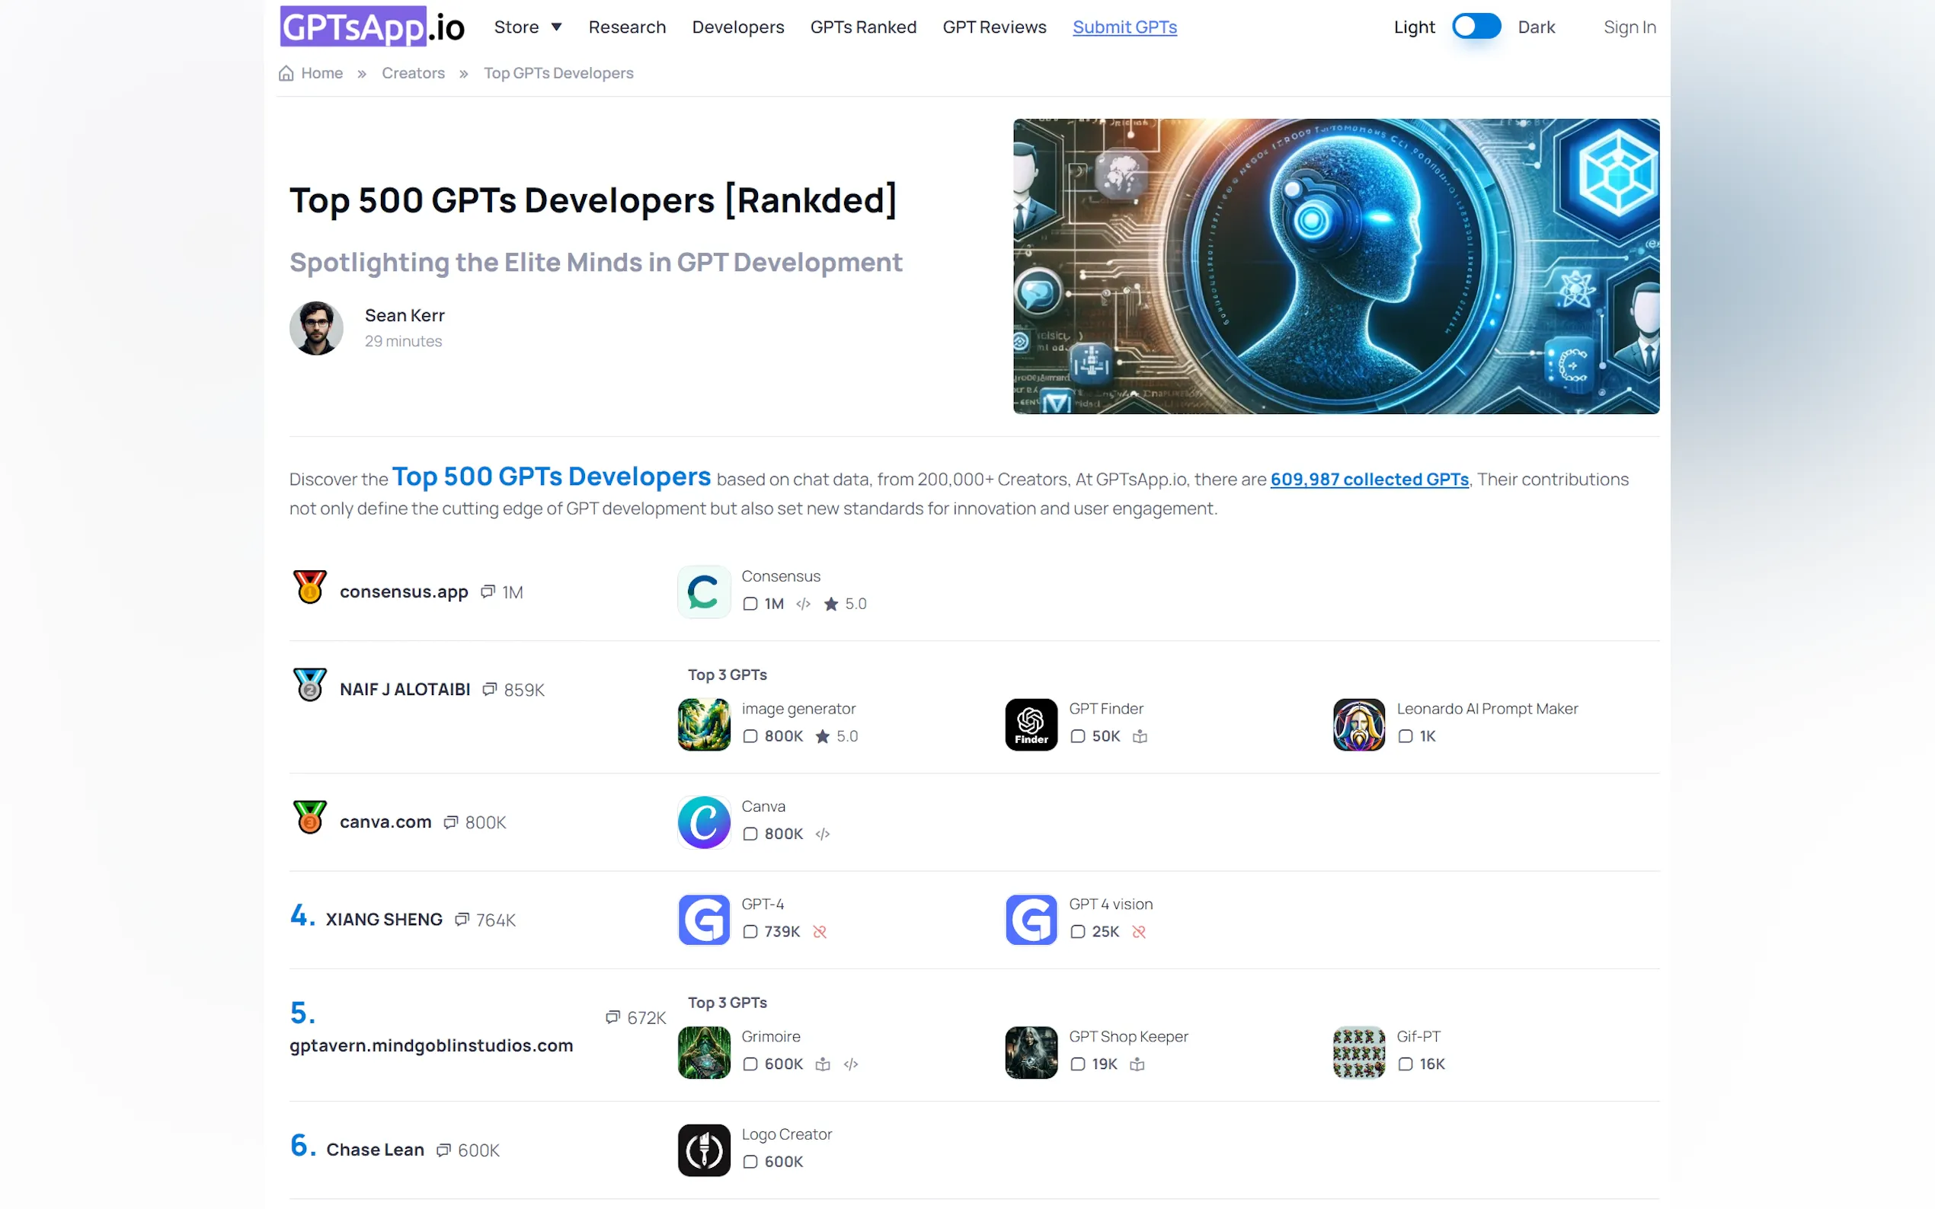
Task: Open the Canva GPT logo icon
Action: tap(704, 822)
